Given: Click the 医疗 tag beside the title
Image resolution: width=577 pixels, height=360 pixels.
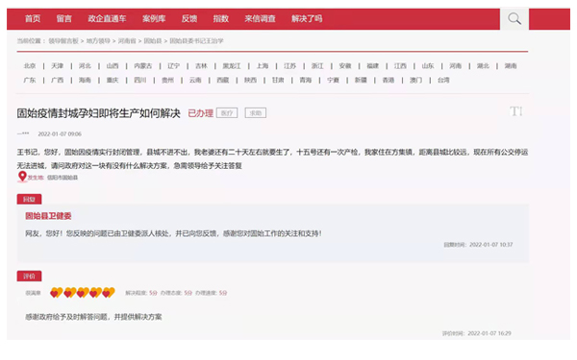Looking at the screenshot, I should click(227, 113).
